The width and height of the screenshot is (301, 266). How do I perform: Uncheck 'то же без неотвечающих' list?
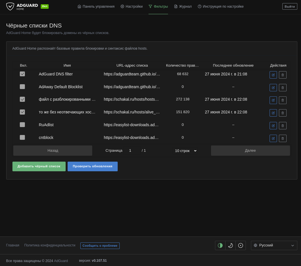click(x=22, y=112)
